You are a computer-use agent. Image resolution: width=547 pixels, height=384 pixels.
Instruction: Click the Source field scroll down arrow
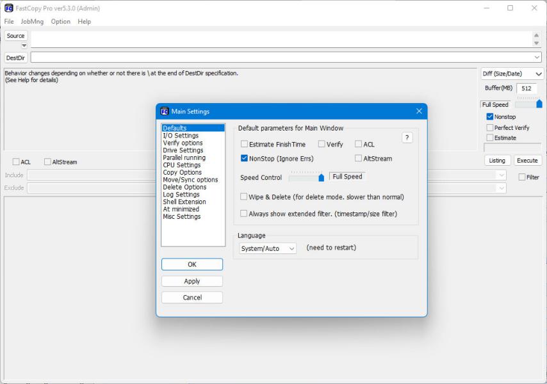point(536,43)
